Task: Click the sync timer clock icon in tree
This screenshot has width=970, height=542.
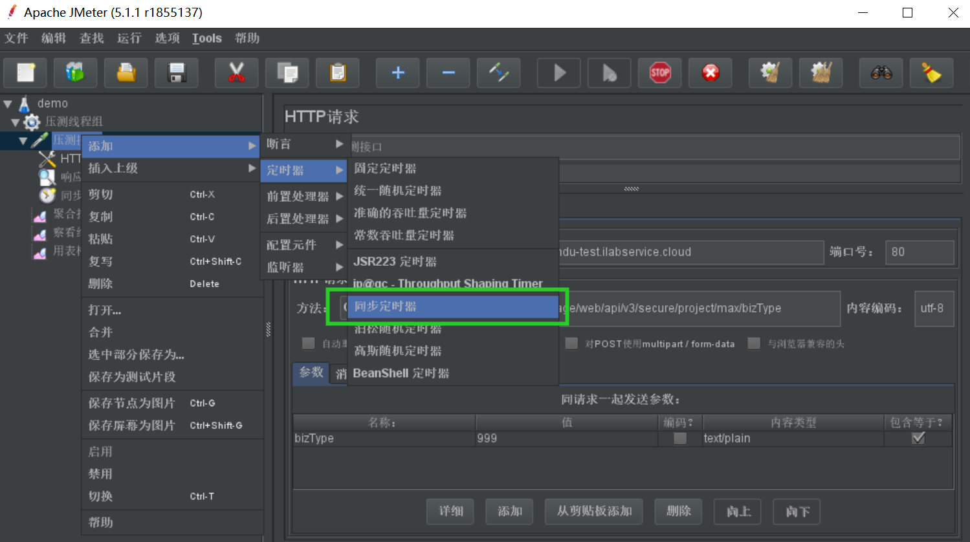Action: (47, 195)
